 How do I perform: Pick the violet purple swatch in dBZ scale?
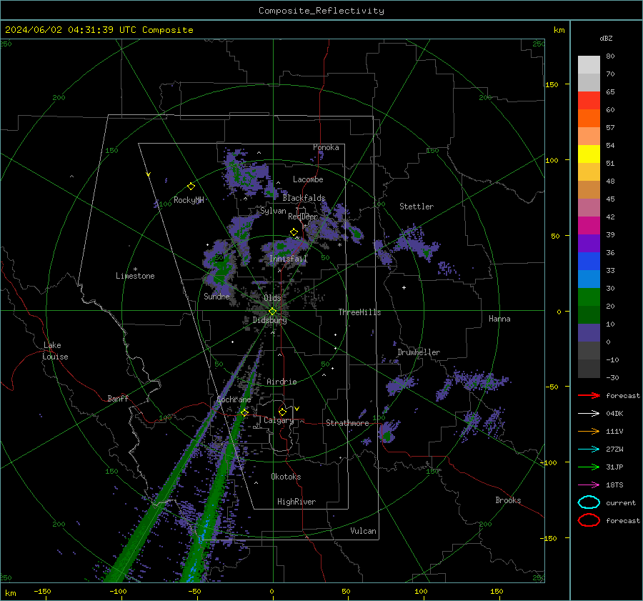[x=589, y=244]
